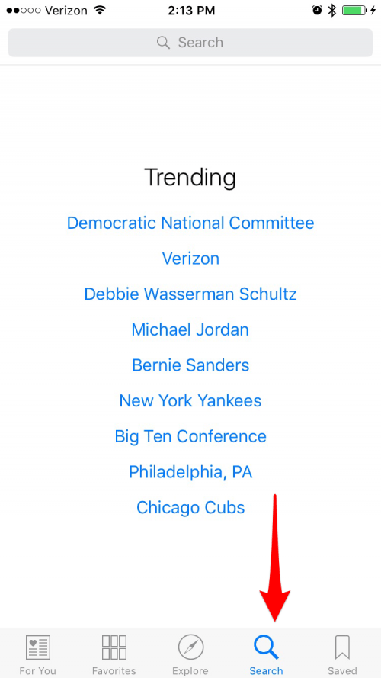Open the Favorites grid icon
The height and width of the screenshot is (678, 381).
(114, 647)
